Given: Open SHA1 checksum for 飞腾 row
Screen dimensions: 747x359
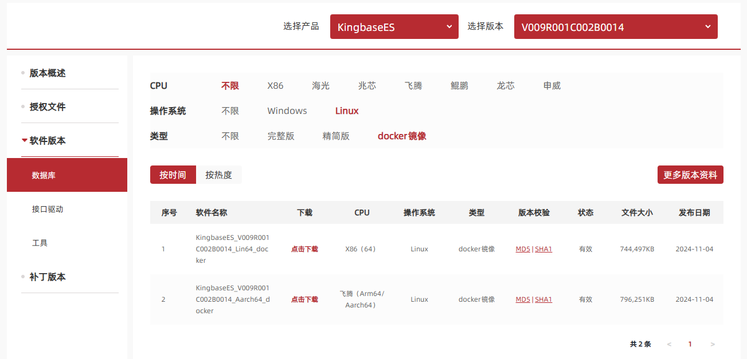Looking at the screenshot, I should click(543, 299).
